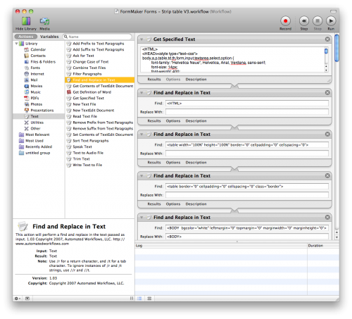352x319 pixels.
Task: Select the Movies category in Library
Action: pyautogui.click(x=37, y=86)
